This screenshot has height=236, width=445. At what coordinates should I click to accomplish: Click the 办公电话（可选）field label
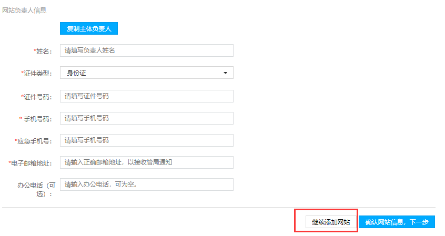(x=34, y=190)
